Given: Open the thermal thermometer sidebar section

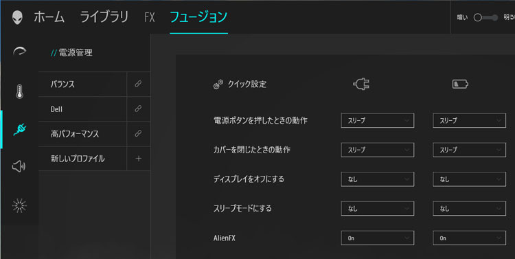Looking at the screenshot, I should 19,91.
